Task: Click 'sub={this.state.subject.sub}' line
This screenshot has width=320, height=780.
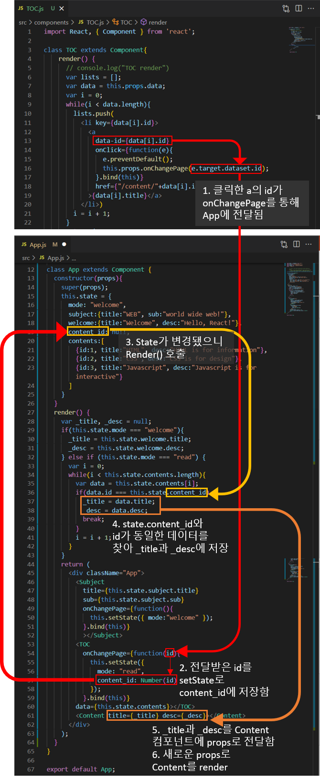Action: pos(133,599)
